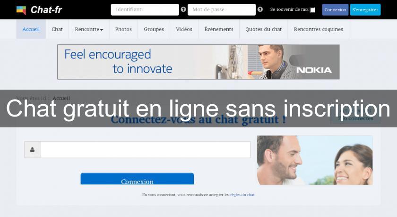The width and height of the screenshot is (397, 217).
Task: Click the Nokia banner advertisement
Action: 198,62
